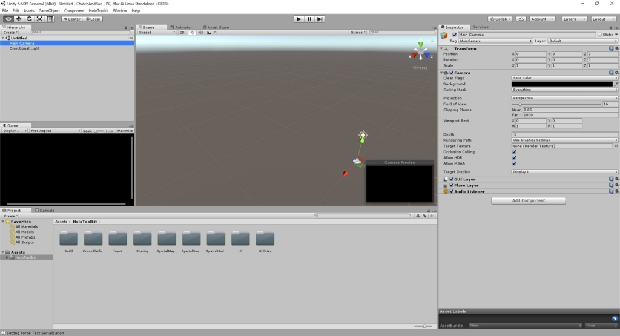Open the Tag dropdown MainCamera

click(x=495, y=41)
